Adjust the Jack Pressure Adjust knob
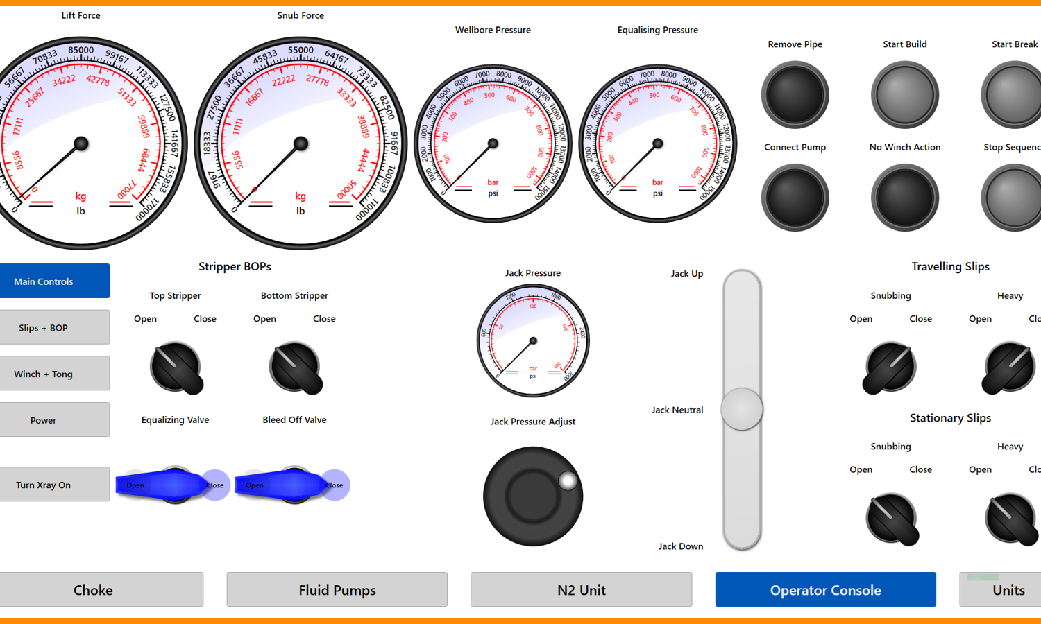This screenshot has width=1041, height=624. pyautogui.click(x=532, y=496)
